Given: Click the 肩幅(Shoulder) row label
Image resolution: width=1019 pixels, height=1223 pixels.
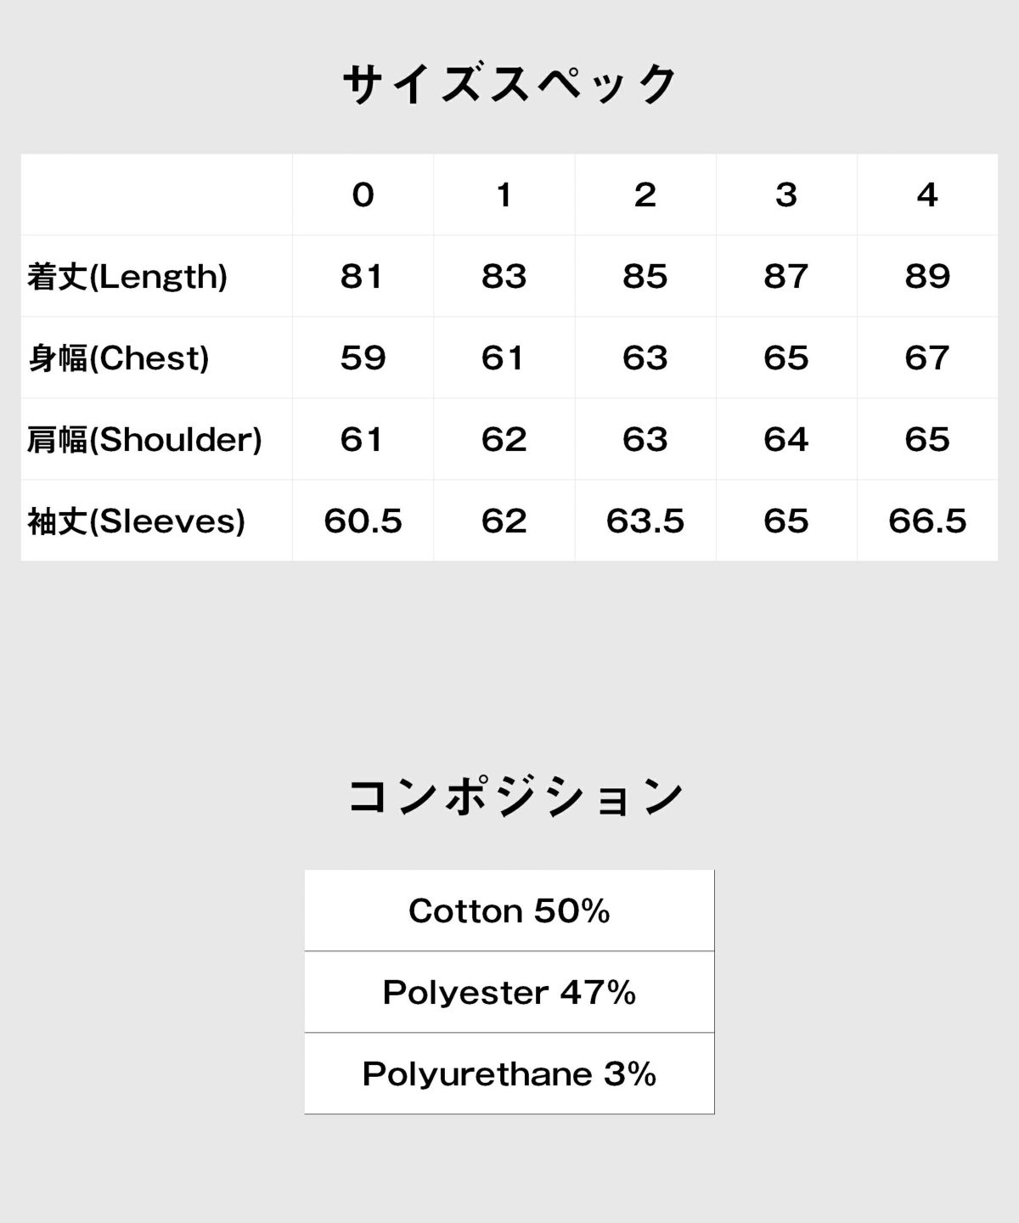Looking at the screenshot, I should [x=144, y=439].
